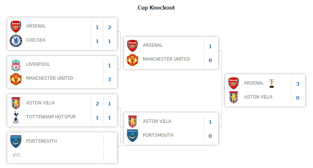Screen dimensions: 313x168
Task: Click Arsenal's crest in the Chelsea match
Action: 16,26
